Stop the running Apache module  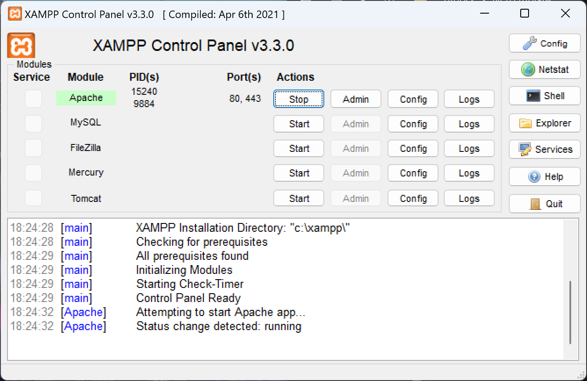[298, 99]
